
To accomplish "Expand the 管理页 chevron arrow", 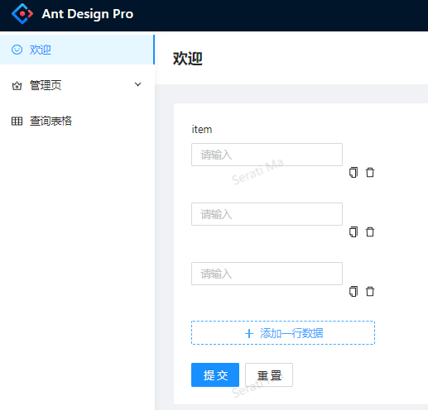I will pos(137,84).
